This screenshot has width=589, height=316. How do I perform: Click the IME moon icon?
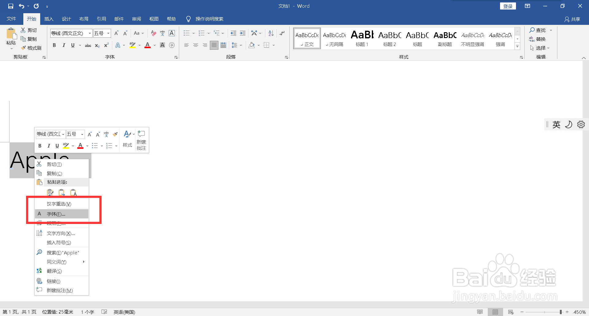569,124
